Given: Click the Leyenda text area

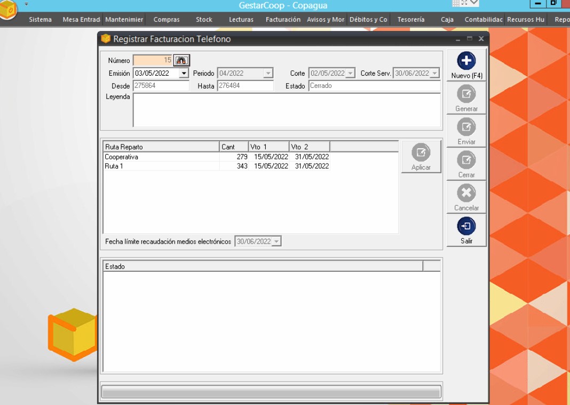Looking at the screenshot, I should click(287, 110).
